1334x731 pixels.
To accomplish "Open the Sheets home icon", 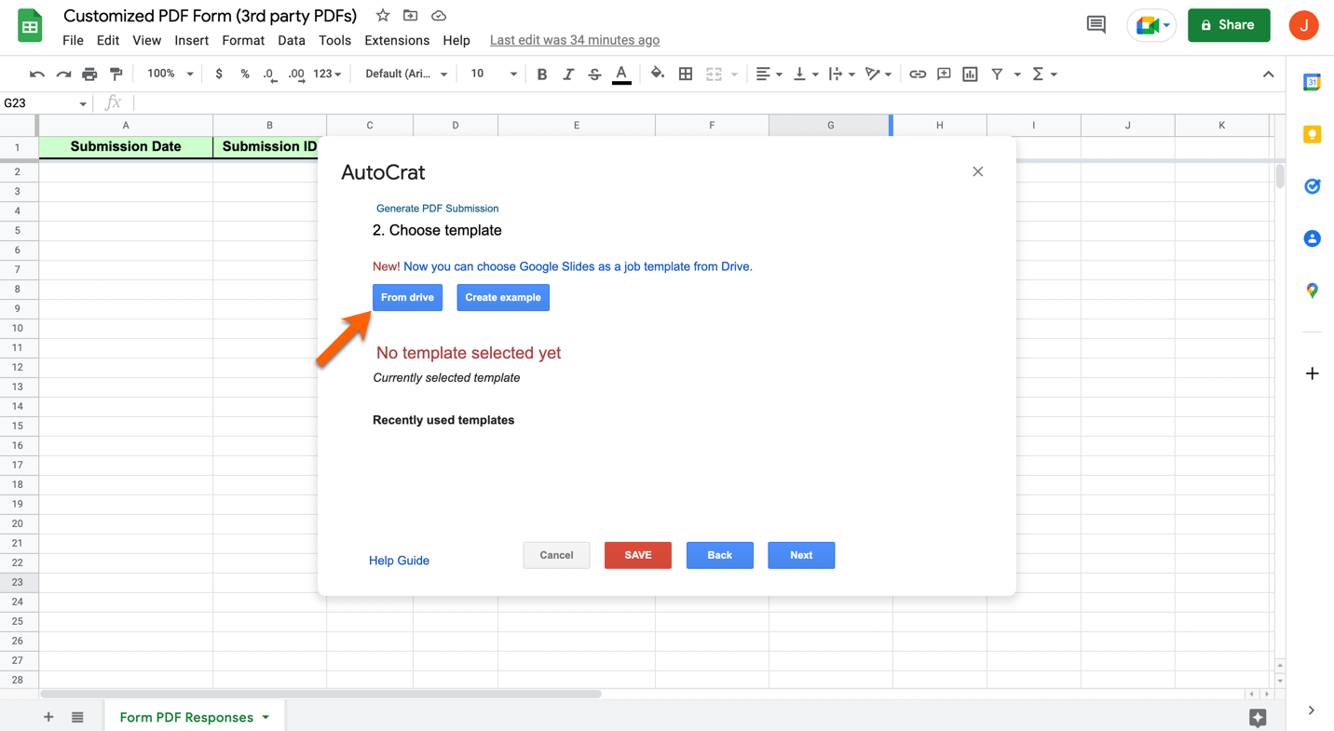I will pyautogui.click(x=30, y=26).
